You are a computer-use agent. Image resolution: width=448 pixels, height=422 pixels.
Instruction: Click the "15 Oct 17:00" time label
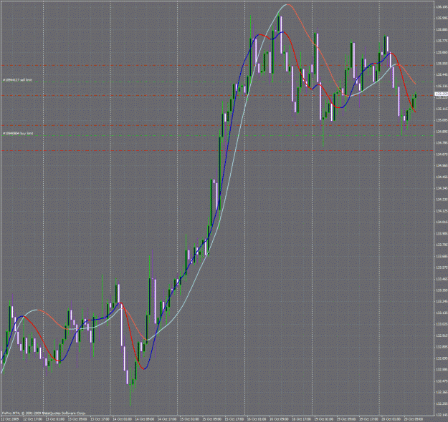(x=234, y=419)
